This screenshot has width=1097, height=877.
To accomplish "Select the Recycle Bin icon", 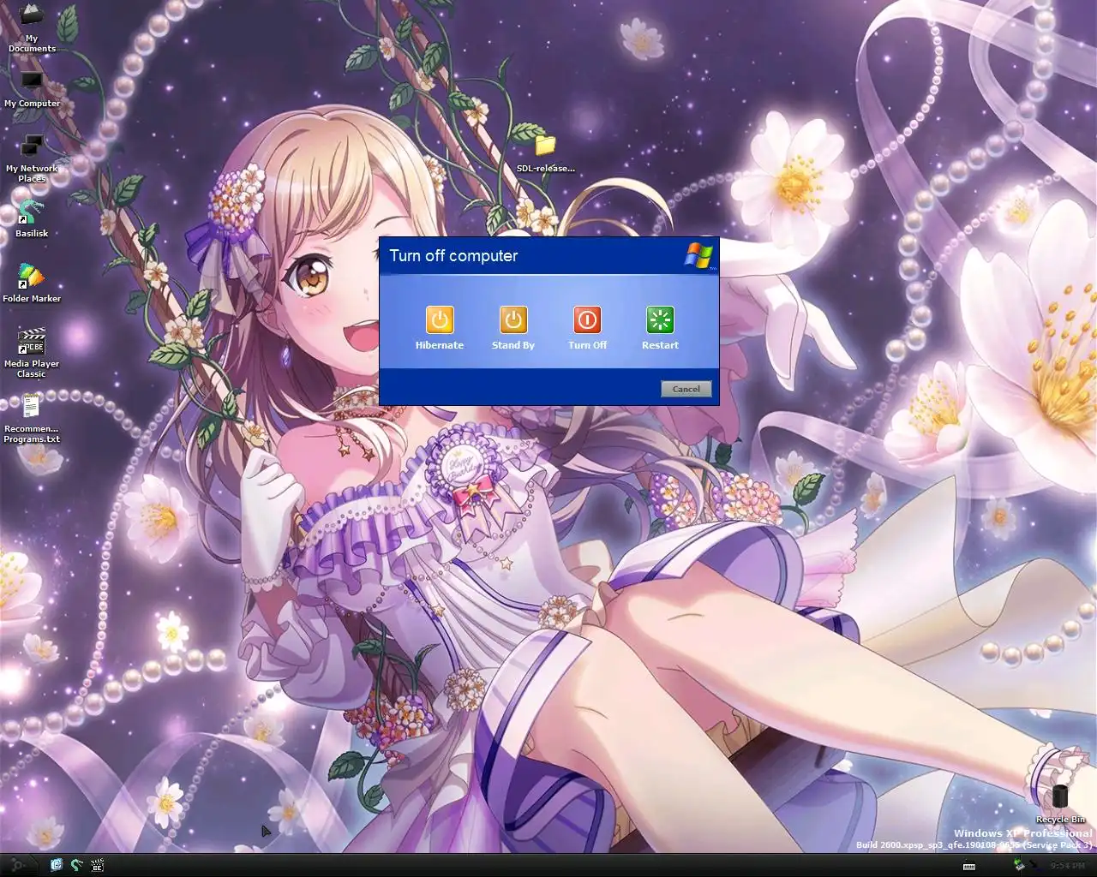I will click(1060, 804).
